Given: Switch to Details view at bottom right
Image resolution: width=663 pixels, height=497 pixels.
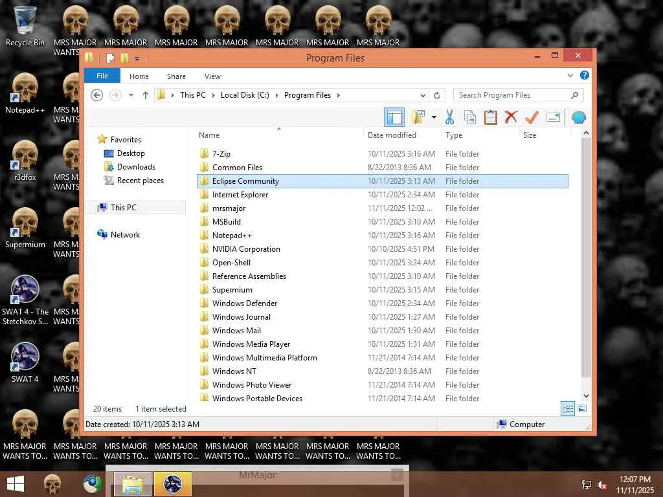Looking at the screenshot, I should click(x=567, y=408).
